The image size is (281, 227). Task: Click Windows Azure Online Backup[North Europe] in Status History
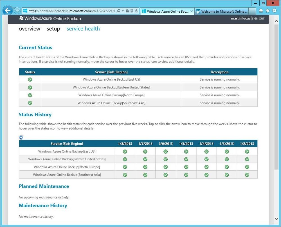tap(67, 167)
